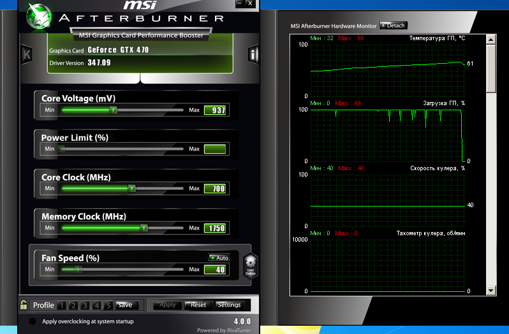Click the fan tachometer graph
Image resolution: width=509 pixels, height=334 pixels.
coord(388,266)
